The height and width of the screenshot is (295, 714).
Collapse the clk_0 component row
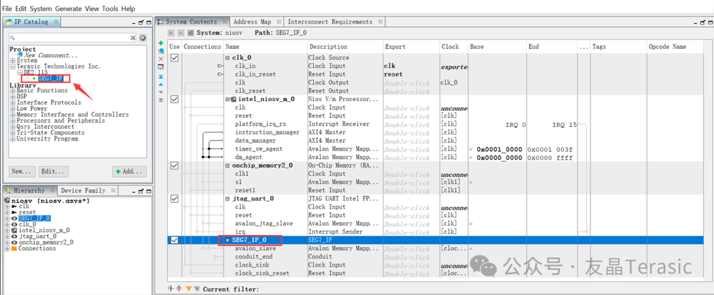[227, 58]
